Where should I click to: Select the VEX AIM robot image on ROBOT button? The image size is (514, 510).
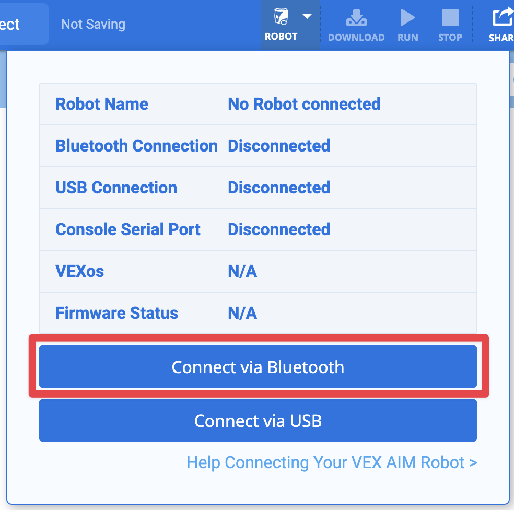click(281, 16)
